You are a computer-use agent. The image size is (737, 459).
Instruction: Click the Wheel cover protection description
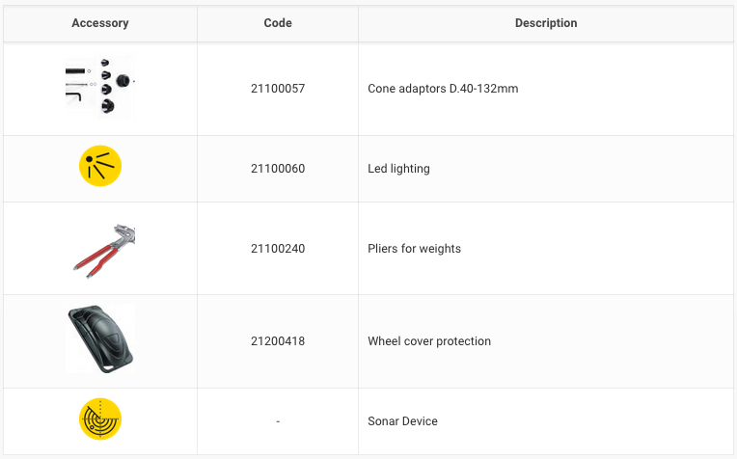tap(429, 341)
